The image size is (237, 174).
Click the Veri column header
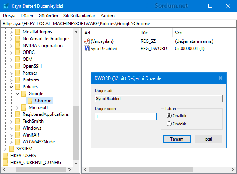click(204, 33)
